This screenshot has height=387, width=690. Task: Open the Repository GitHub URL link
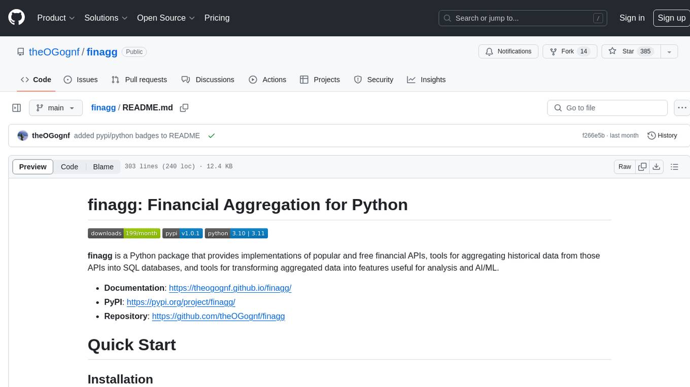218,317
